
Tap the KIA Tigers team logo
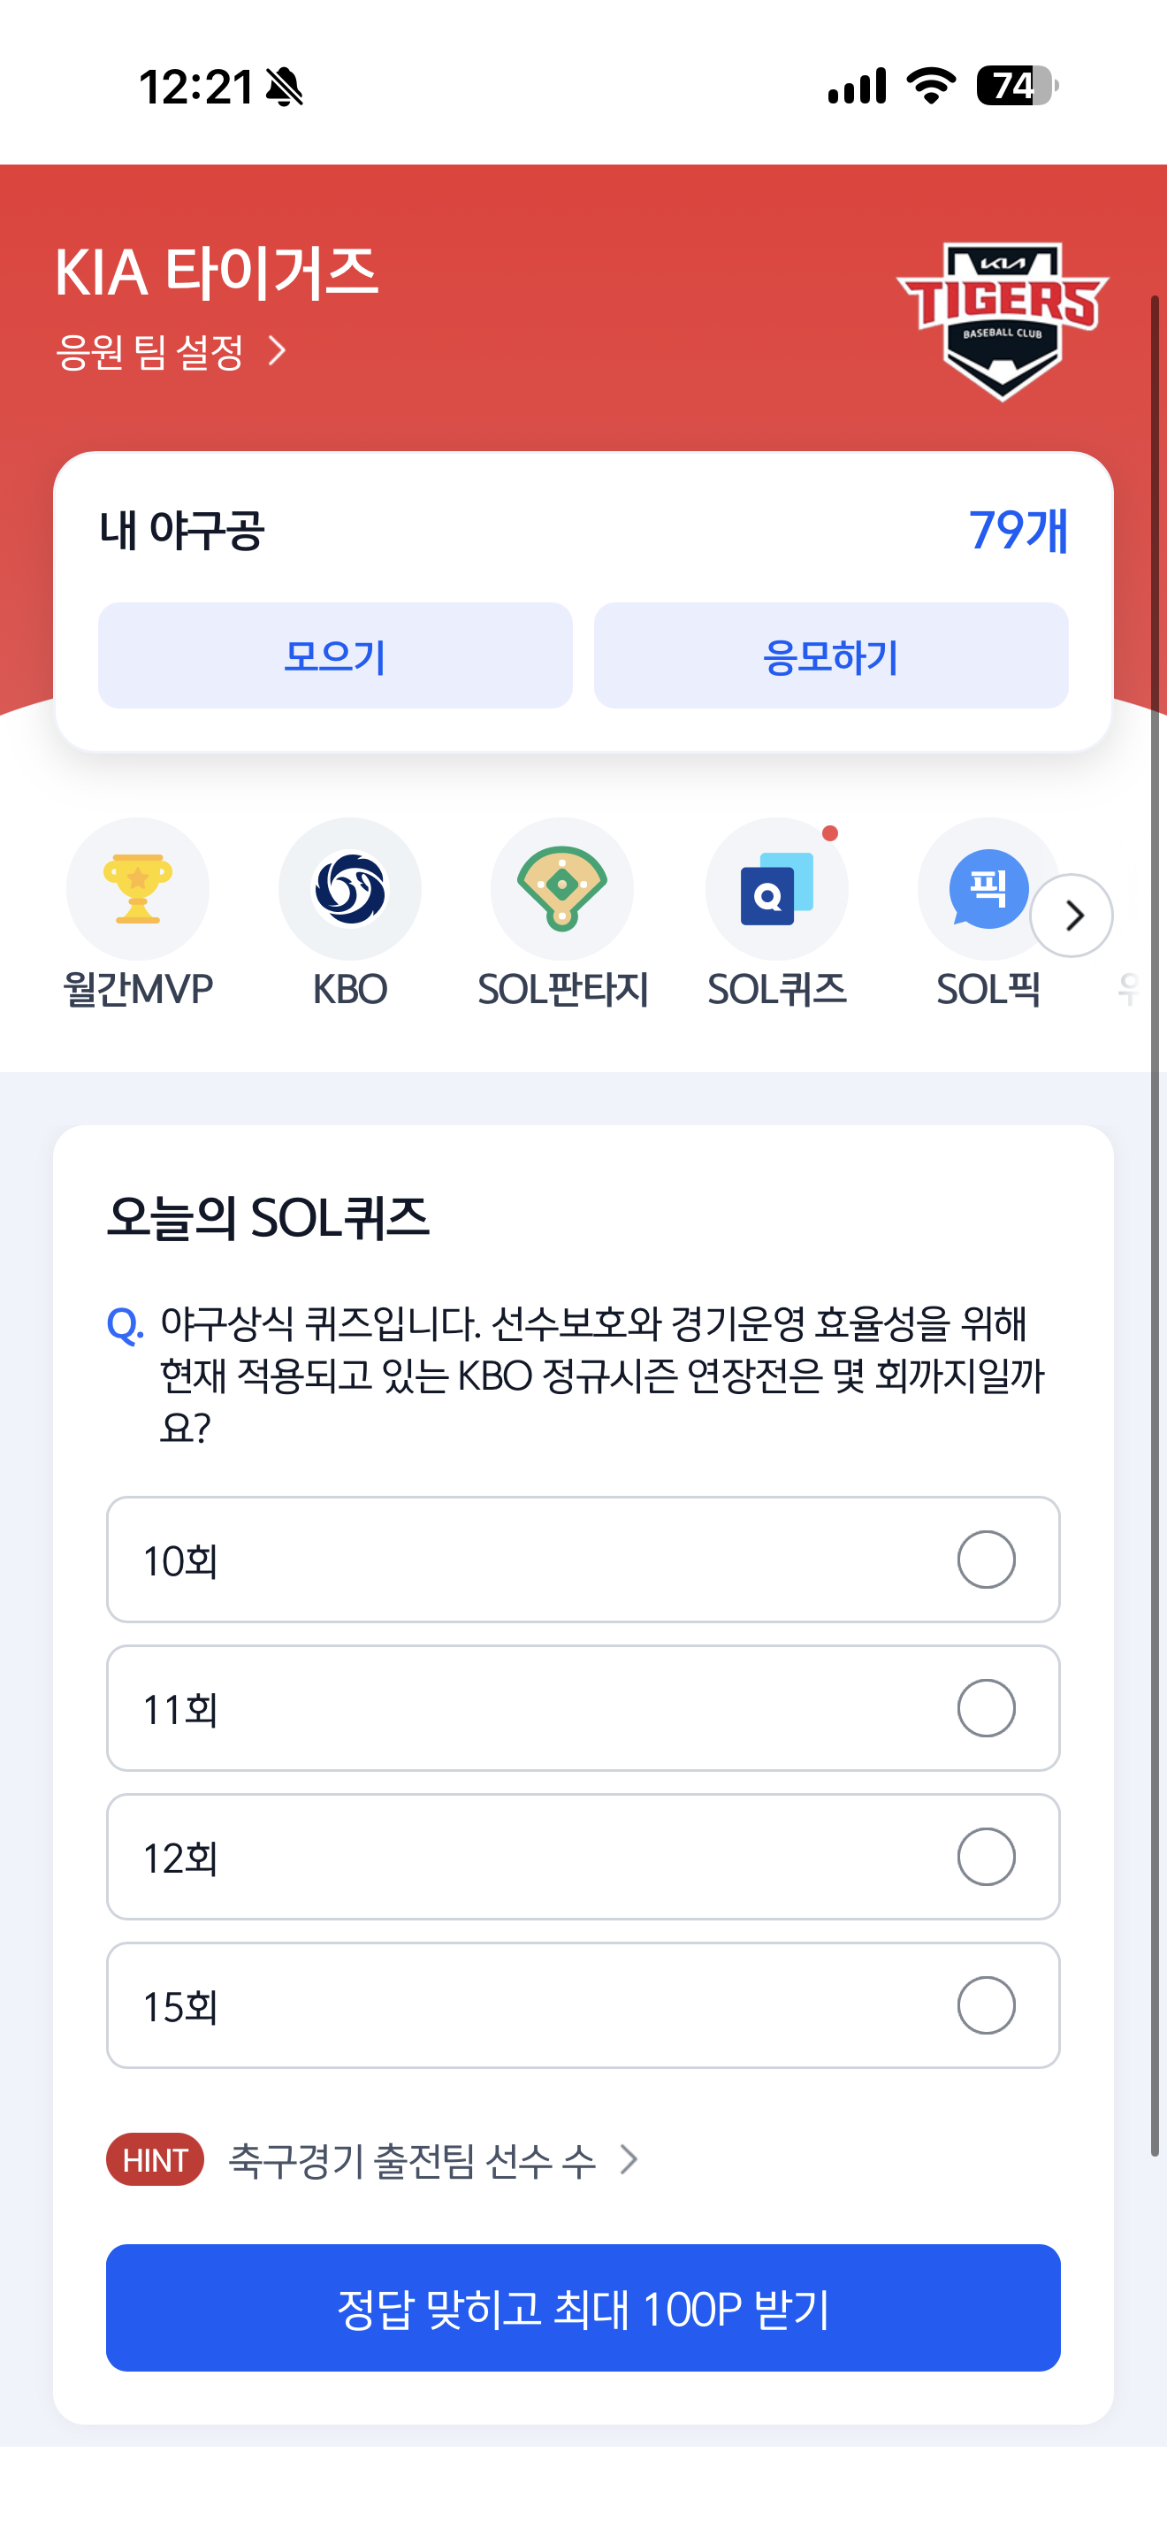coord(1002,320)
